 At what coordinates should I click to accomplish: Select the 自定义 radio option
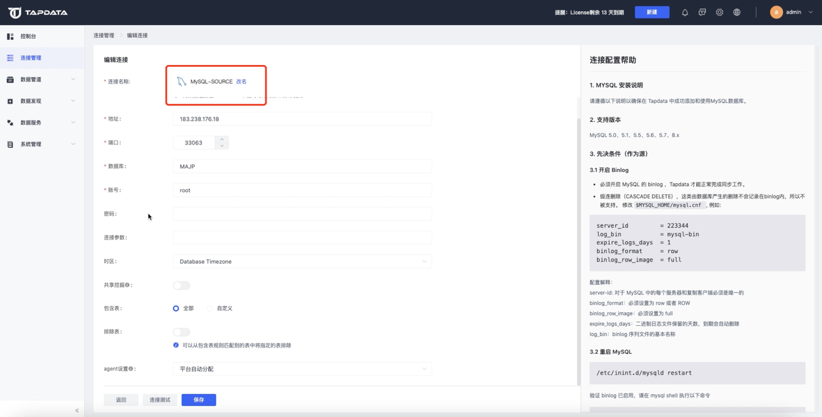(x=209, y=308)
